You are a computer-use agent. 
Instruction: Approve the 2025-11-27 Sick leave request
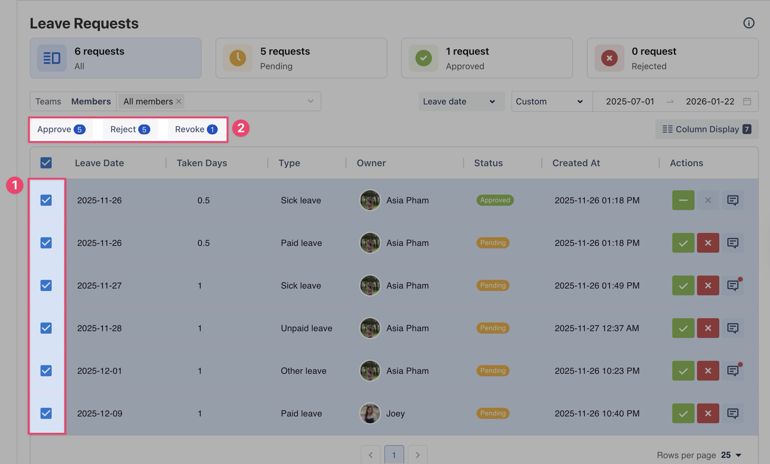[x=683, y=285]
